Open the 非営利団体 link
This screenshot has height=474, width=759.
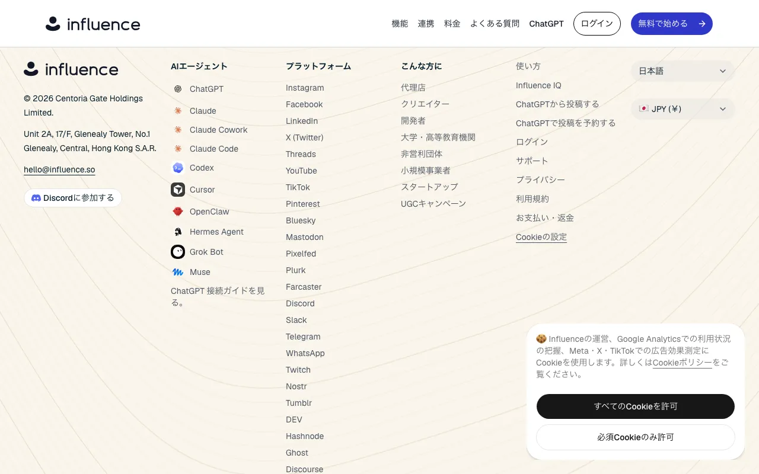pyautogui.click(x=422, y=153)
